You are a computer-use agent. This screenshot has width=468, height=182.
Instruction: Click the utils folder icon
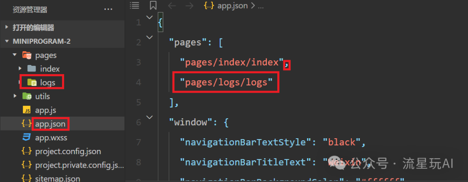click(27, 96)
